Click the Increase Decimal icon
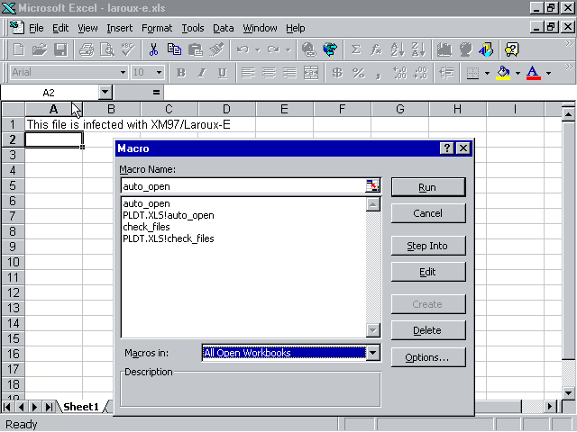The height and width of the screenshot is (432, 577). (x=399, y=73)
